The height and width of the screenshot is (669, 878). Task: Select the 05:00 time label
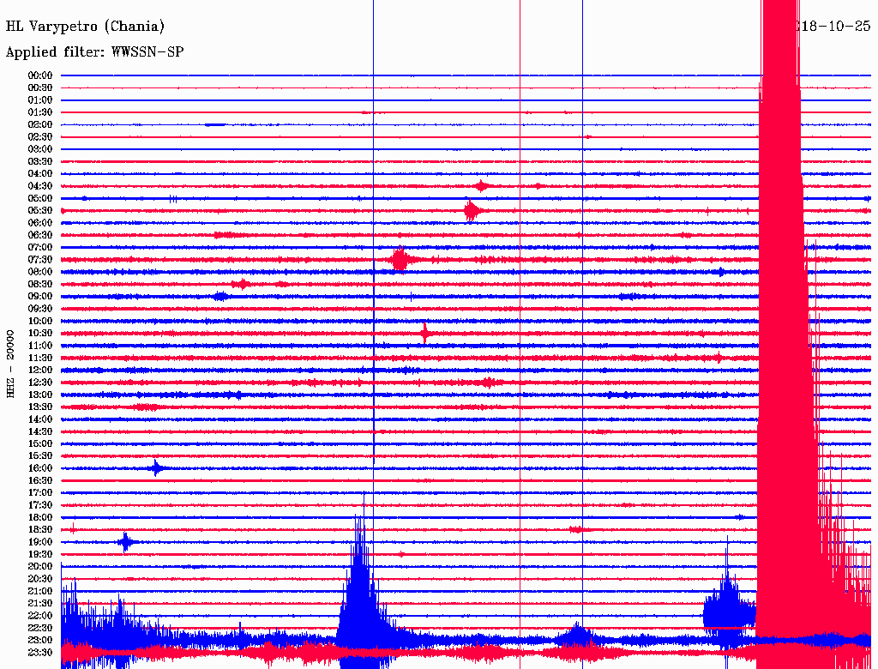(x=40, y=198)
